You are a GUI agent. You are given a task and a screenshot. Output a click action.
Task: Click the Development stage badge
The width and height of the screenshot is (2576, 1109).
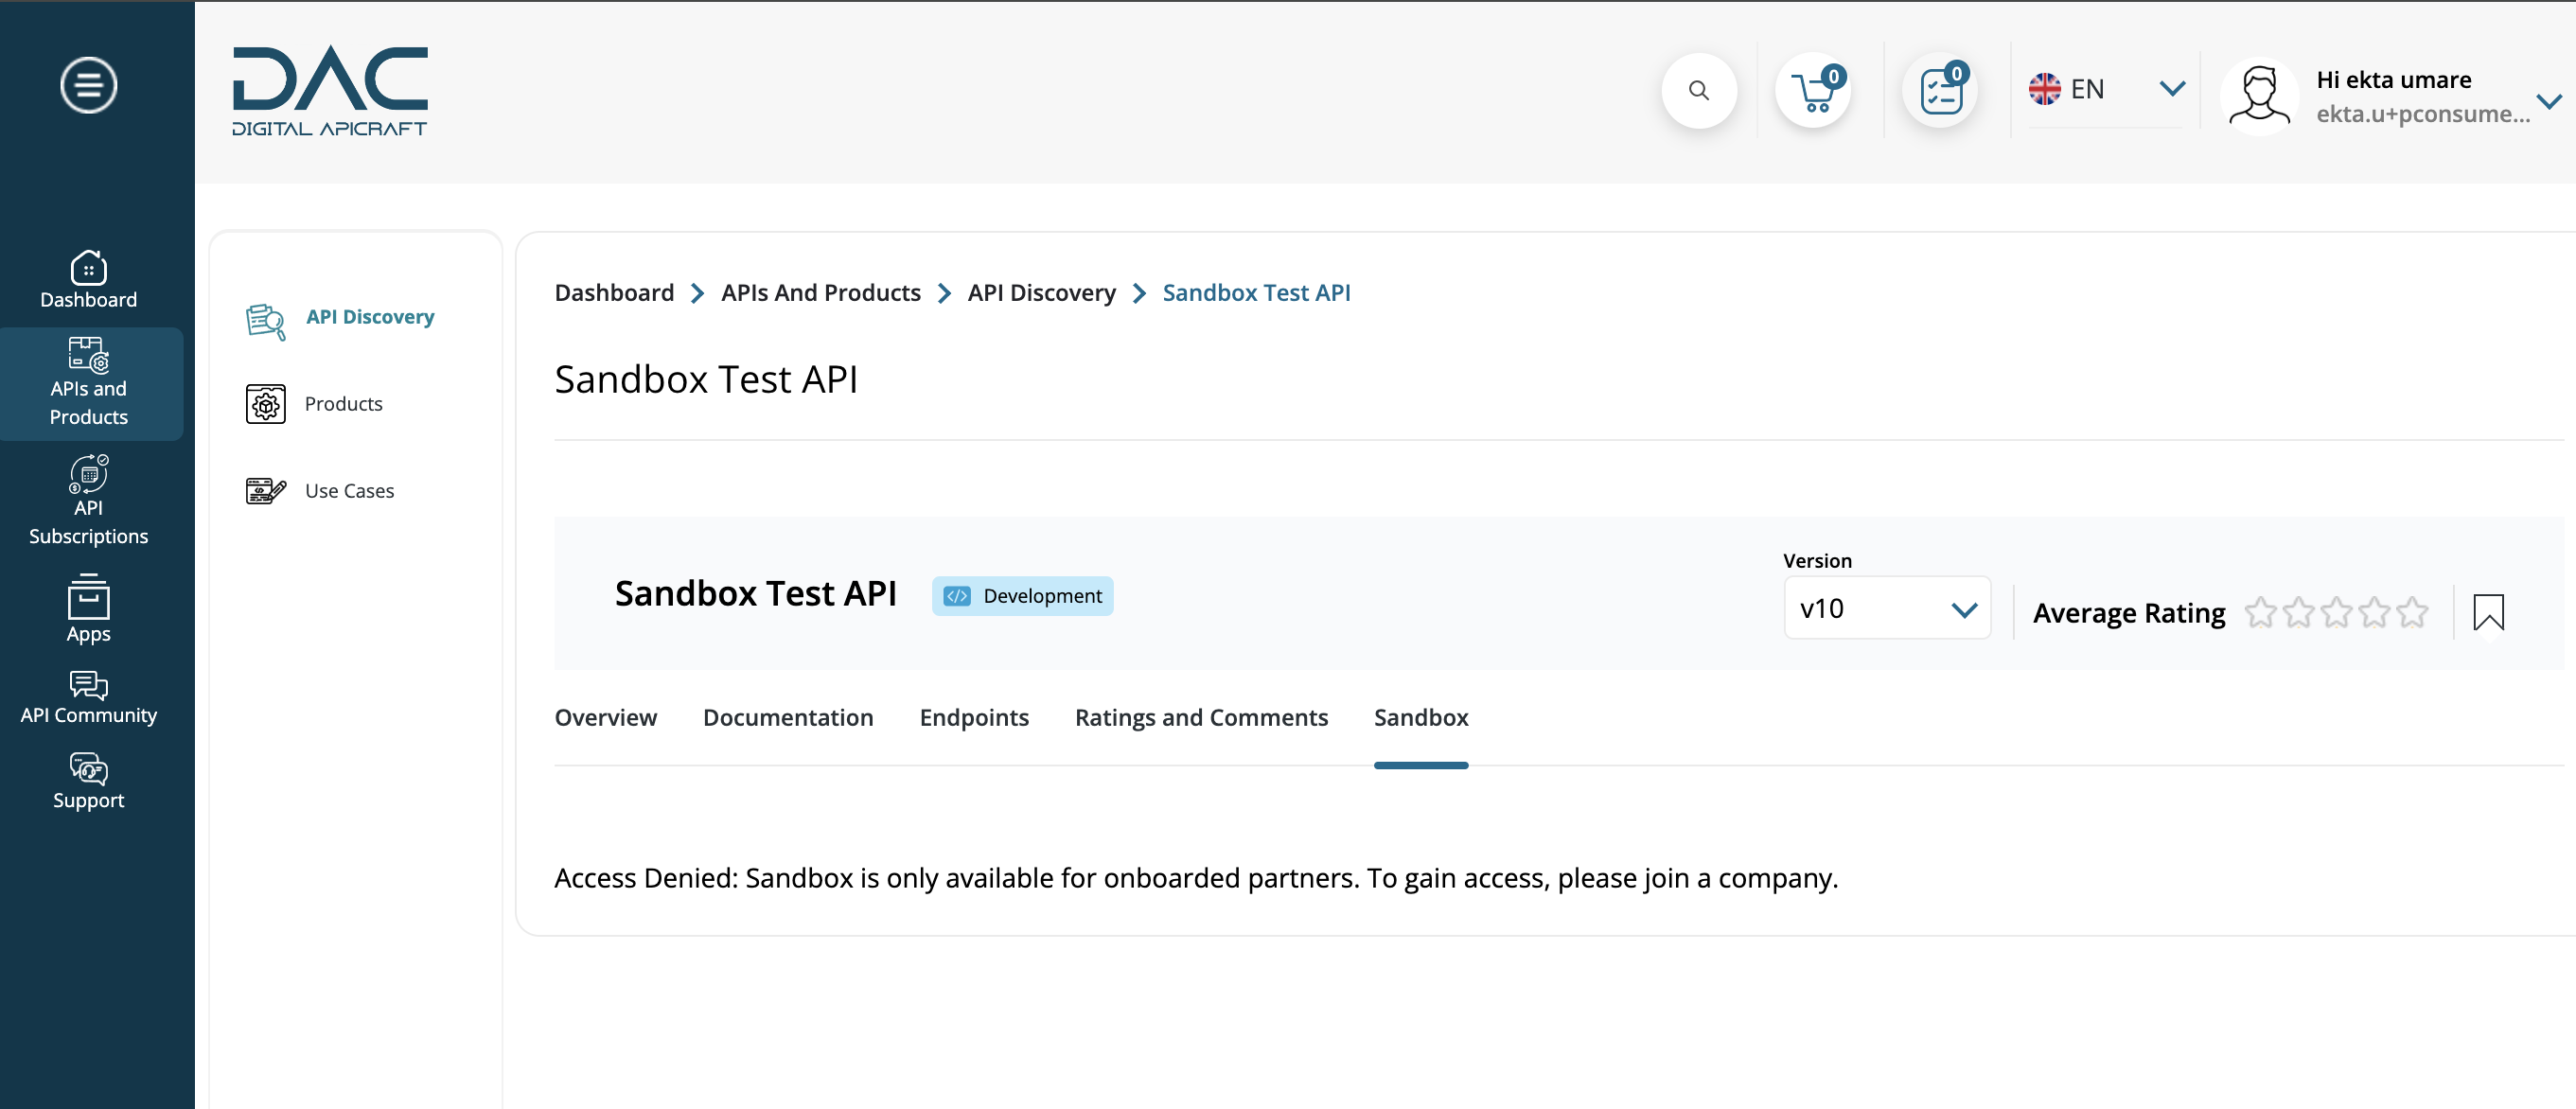pyautogui.click(x=1022, y=596)
